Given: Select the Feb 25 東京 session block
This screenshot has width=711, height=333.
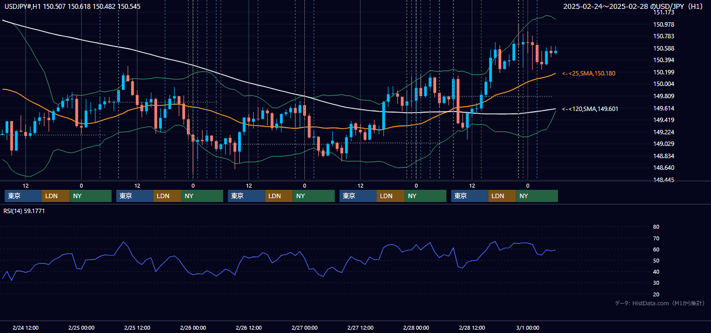Looking at the screenshot, I should point(135,196).
